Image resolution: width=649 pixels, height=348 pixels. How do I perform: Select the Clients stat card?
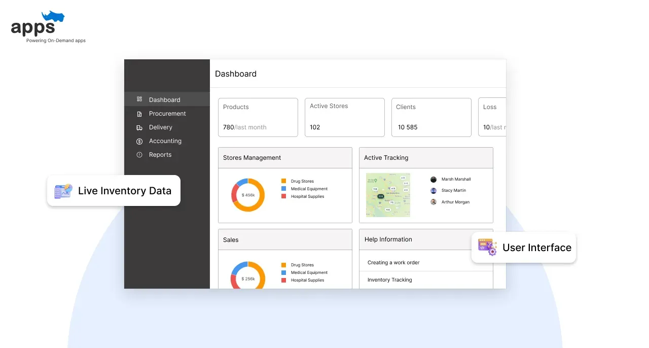431,117
